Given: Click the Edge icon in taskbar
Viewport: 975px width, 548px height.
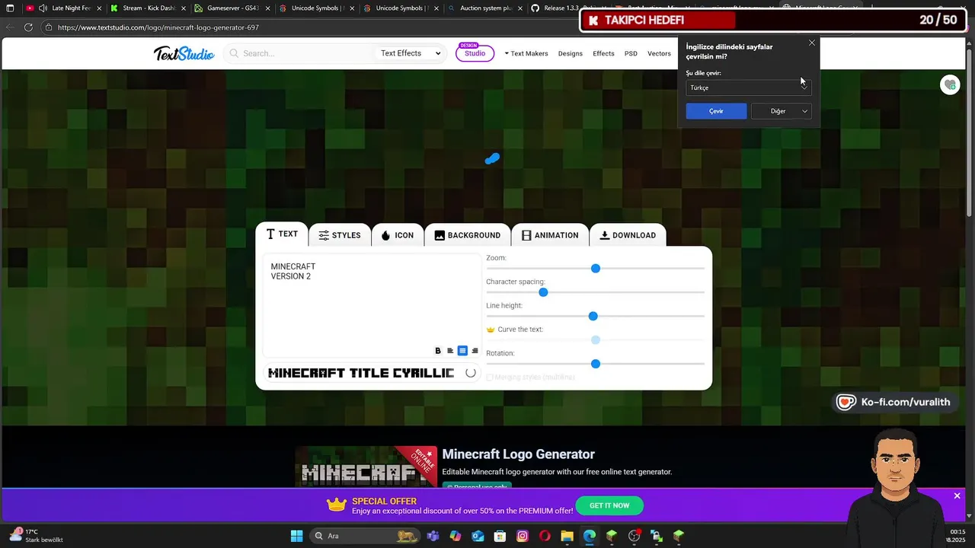Looking at the screenshot, I should coord(590,536).
